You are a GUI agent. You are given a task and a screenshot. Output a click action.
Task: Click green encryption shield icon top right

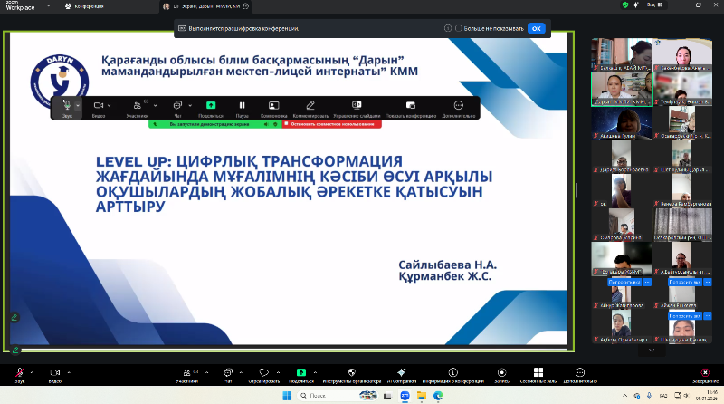tap(625, 5)
